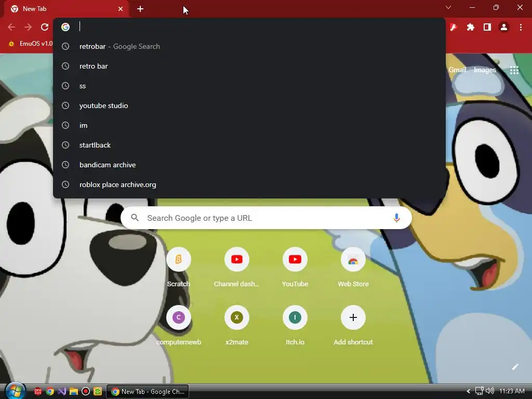Select the 'startIback' suggestion
The height and width of the screenshot is (399, 532).
point(249,145)
